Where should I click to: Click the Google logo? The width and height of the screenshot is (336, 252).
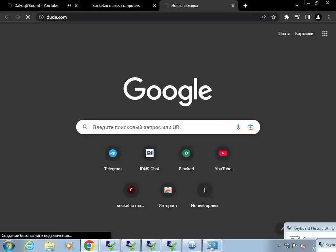click(x=168, y=92)
